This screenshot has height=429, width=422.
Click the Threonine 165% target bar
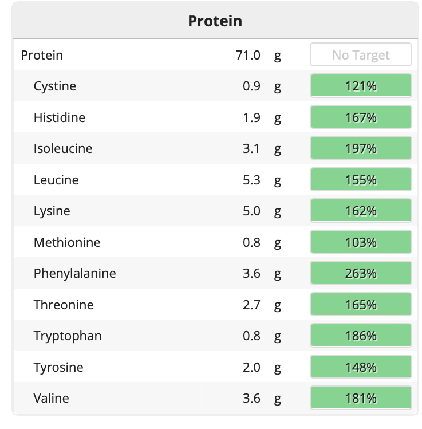pos(361,305)
